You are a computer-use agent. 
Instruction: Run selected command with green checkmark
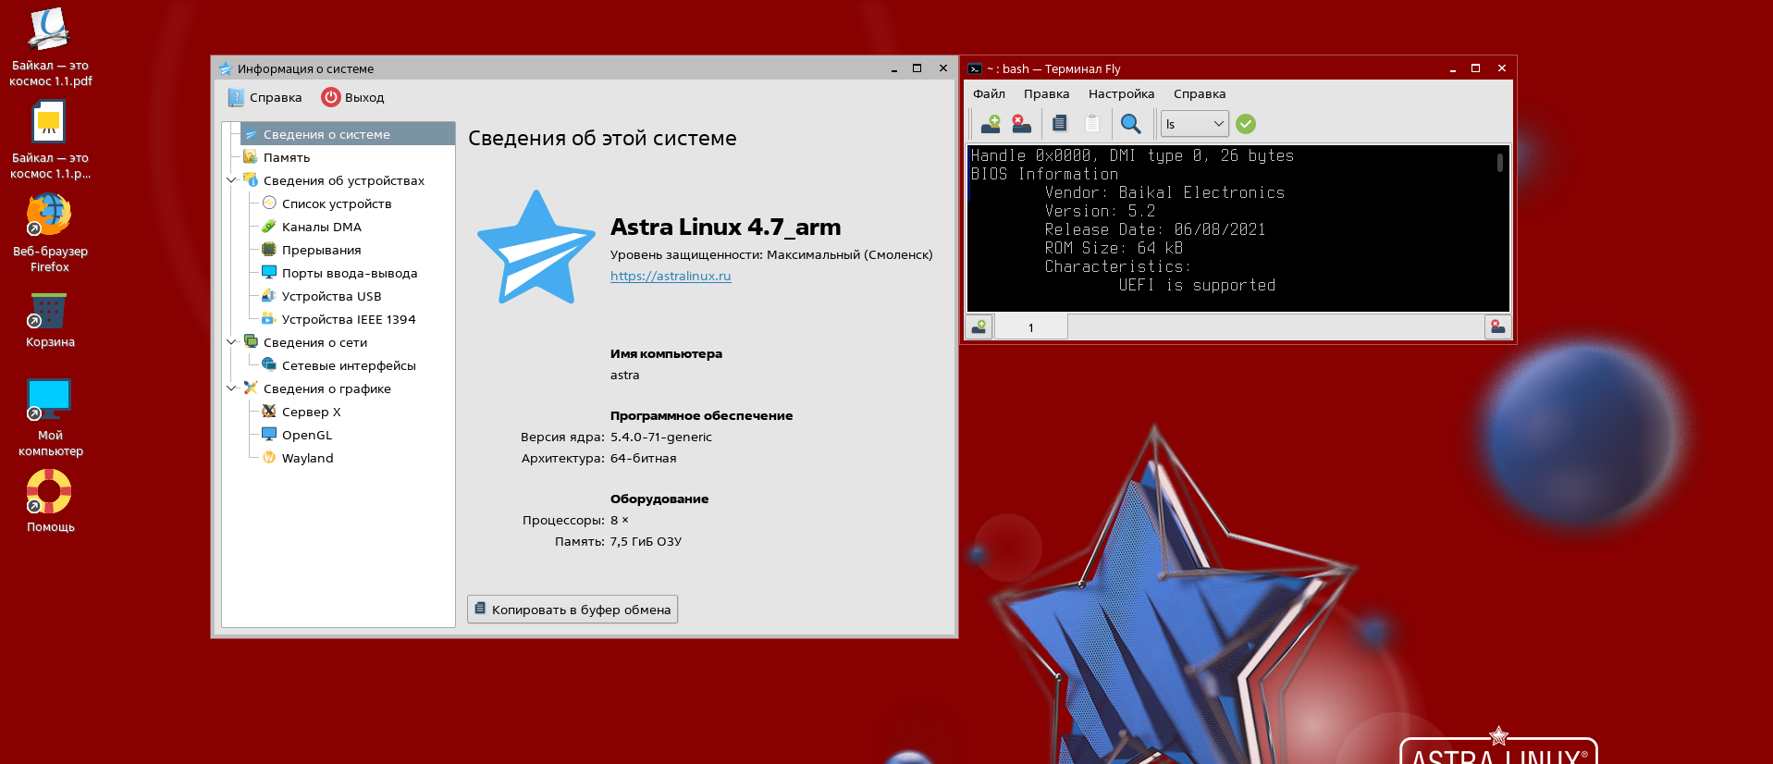coord(1246,124)
